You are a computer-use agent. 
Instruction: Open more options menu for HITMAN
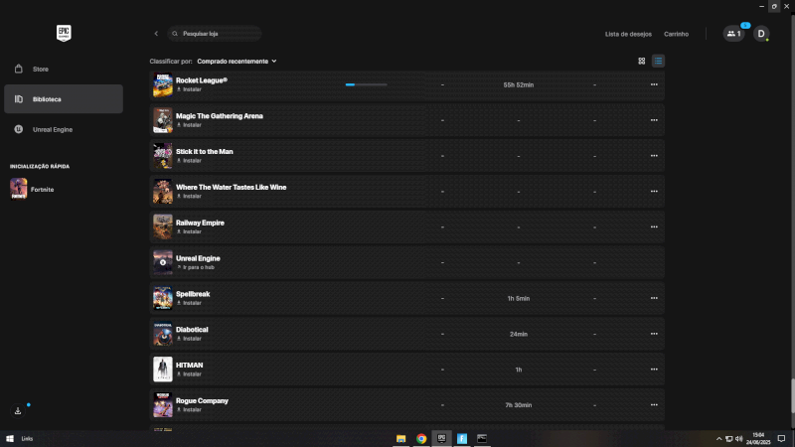click(653, 370)
